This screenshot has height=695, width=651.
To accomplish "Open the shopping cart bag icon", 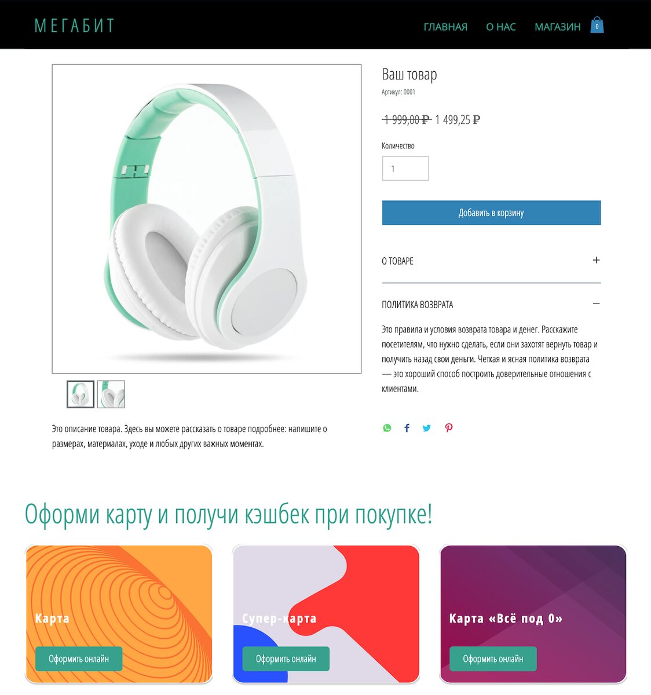I will pos(597,25).
